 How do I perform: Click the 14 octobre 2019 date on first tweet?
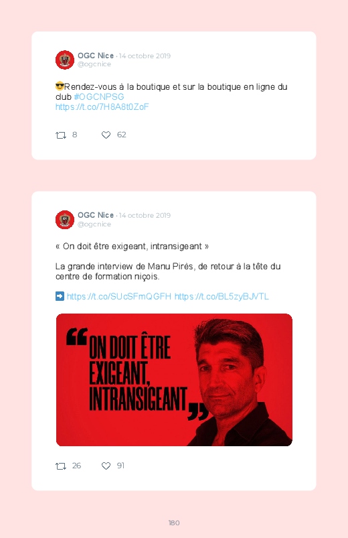(145, 56)
